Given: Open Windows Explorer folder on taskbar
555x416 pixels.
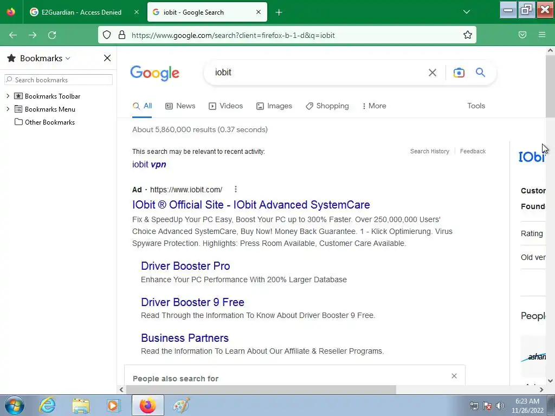Looking at the screenshot, I should tap(81, 405).
